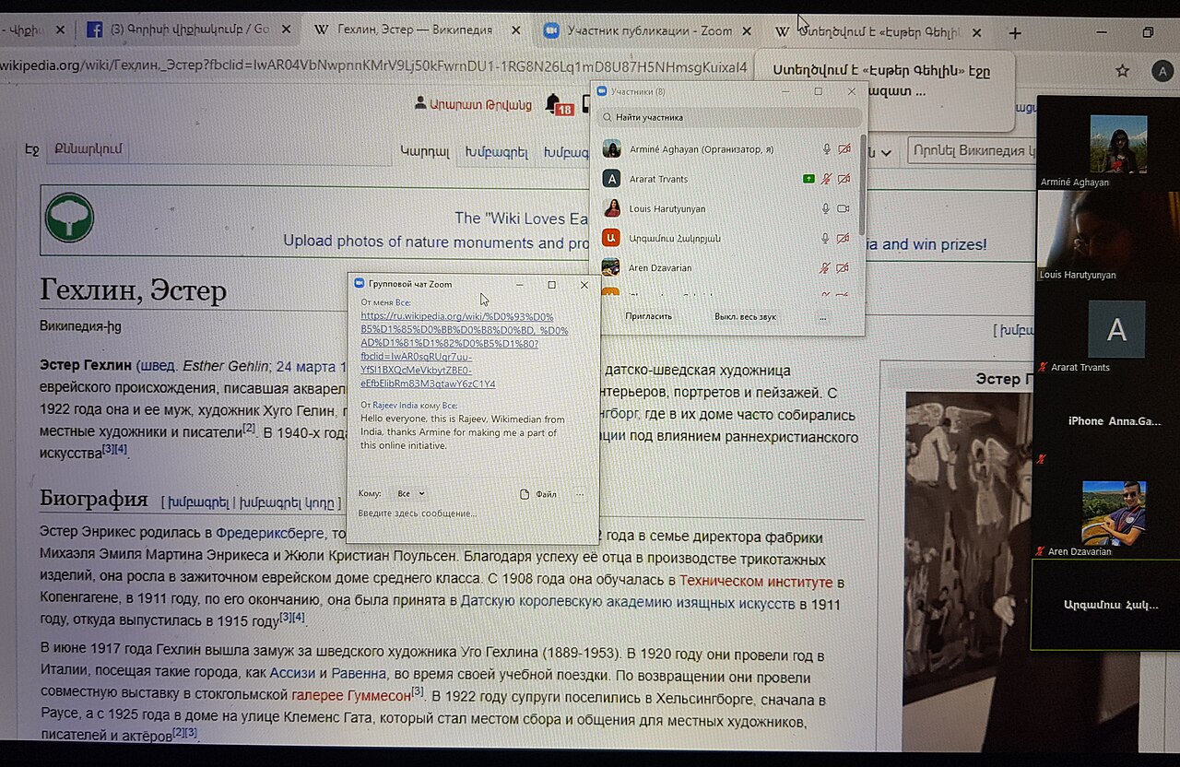Expand the Кому Все recipient dropdown
This screenshot has height=767, width=1180.
pyautogui.click(x=410, y=494)
